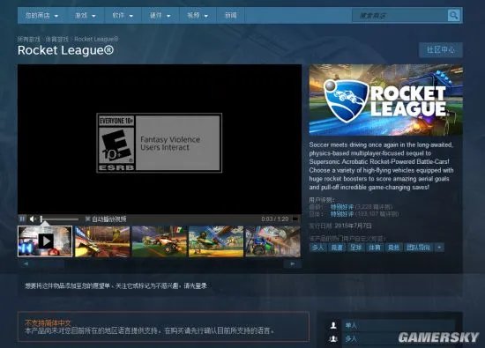Open the 所有游戏 breadcrumb link
485x348 pixels.
29,40
